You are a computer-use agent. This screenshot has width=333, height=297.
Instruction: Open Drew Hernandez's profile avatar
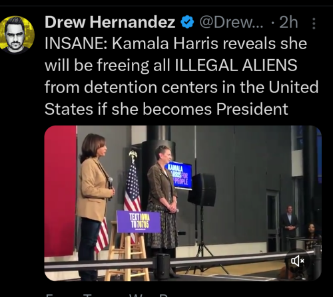pyautogui.click(x=17, y=34)
